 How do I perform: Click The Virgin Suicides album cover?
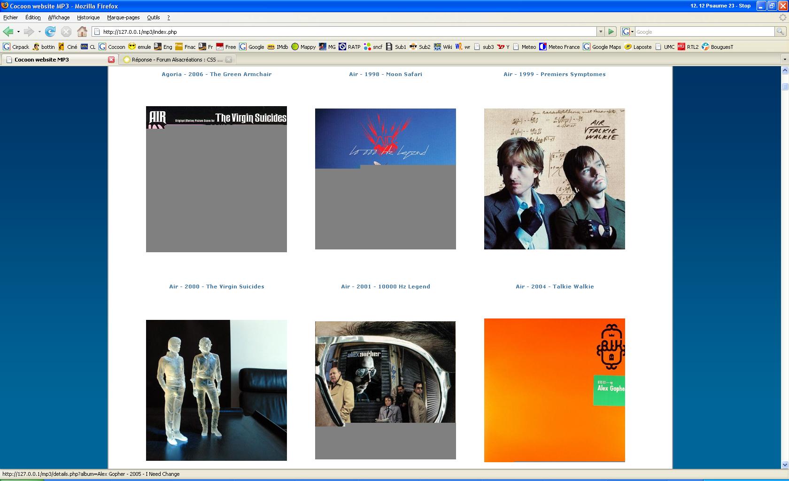(x=217, y=179)
